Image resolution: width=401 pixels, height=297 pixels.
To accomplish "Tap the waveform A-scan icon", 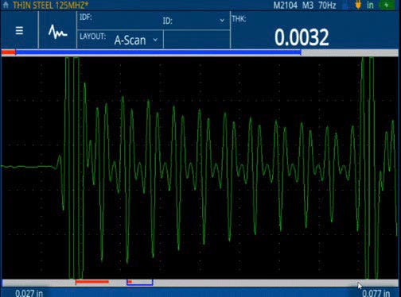I will pyautogui.click(x=57, y=32).
